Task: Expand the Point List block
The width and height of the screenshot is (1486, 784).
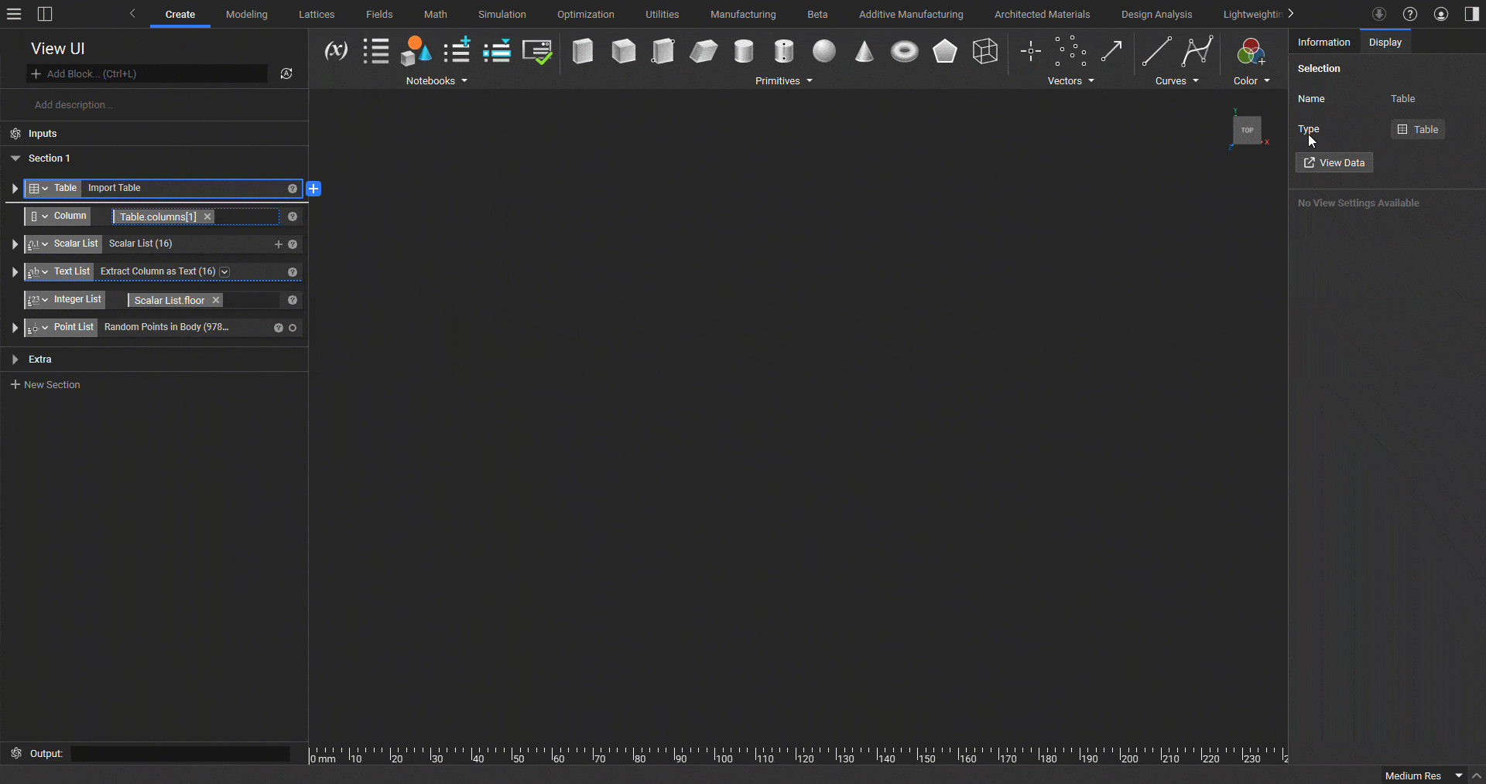Action: 15,328
